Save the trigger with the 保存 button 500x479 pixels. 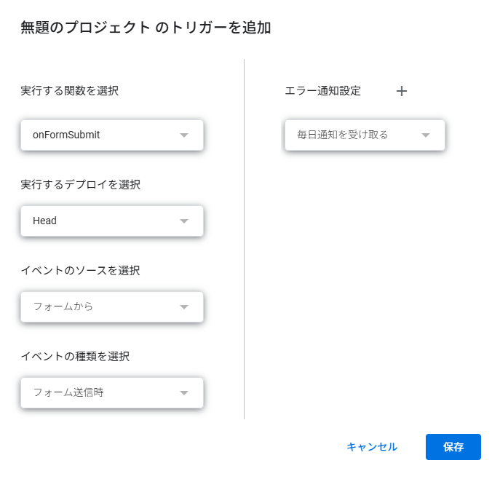pyautogui.click(x=453, y=447)
